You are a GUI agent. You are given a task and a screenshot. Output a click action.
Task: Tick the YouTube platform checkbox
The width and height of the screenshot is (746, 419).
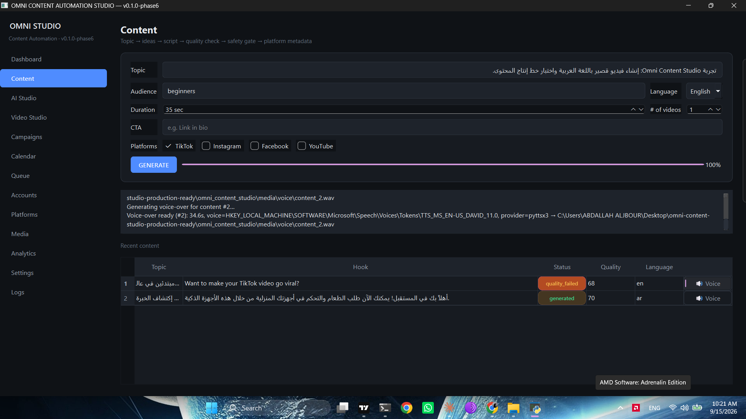click(302, 146)
